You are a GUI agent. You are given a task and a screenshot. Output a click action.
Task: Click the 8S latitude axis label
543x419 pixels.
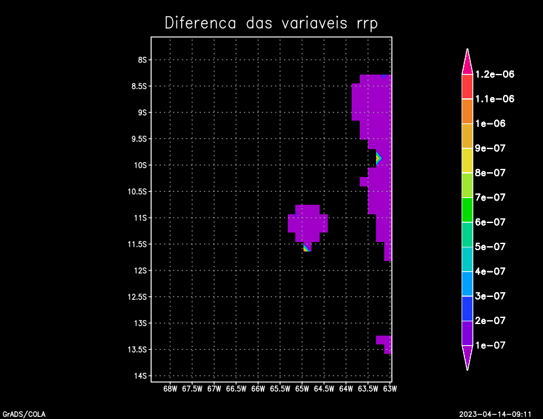143,60
